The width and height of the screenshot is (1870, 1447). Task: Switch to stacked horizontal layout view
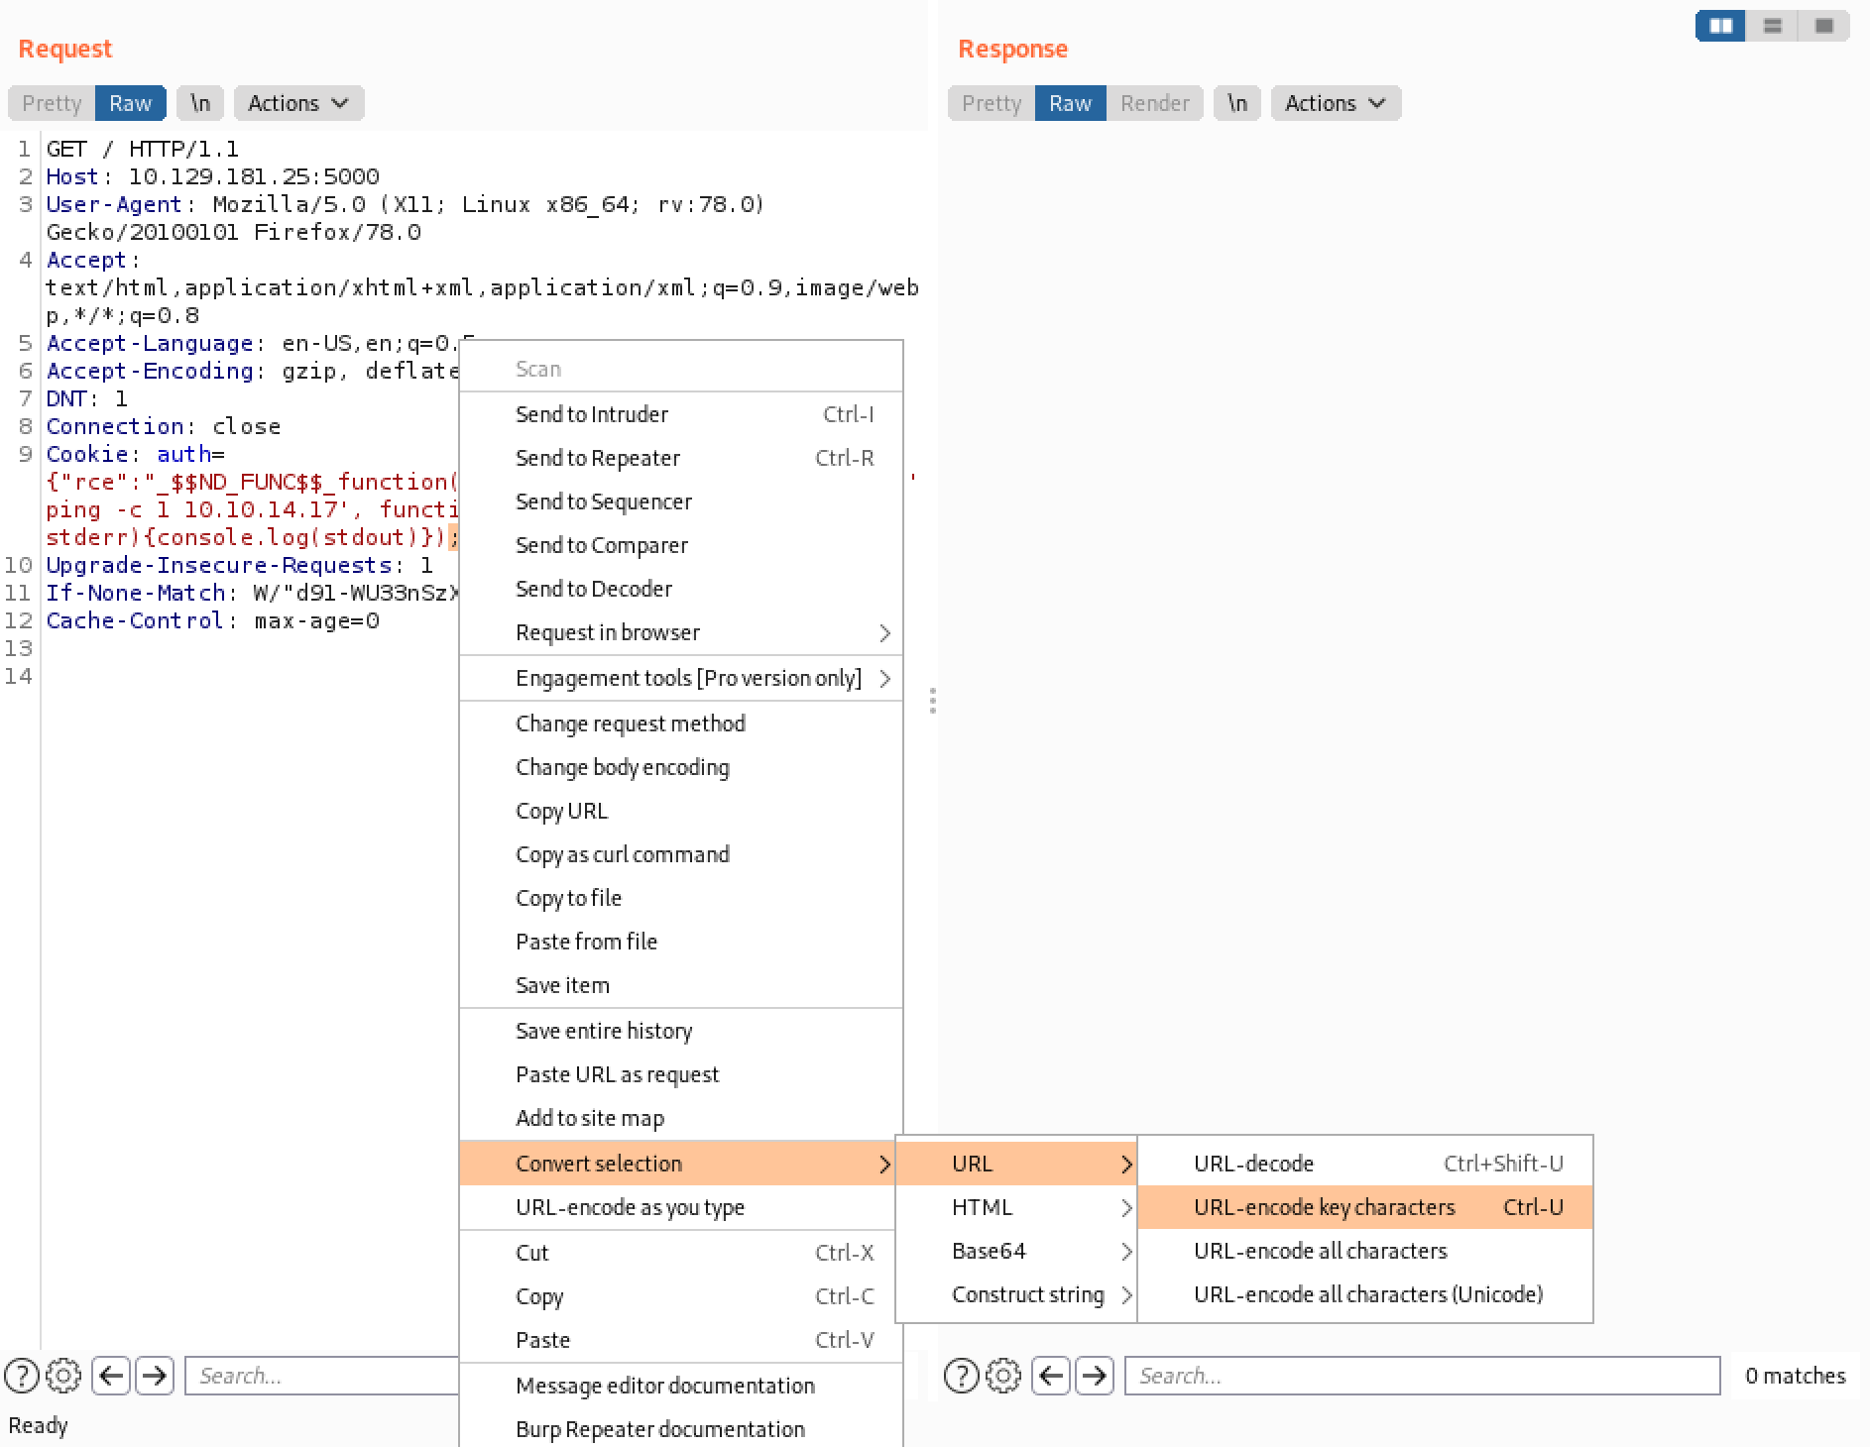click(1773, 26)
